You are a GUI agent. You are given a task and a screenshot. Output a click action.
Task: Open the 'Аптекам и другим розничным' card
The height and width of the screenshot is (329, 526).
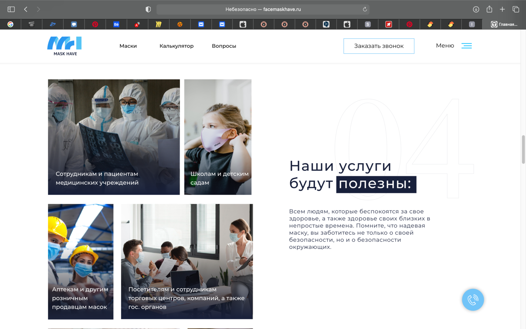[x=81, y=262]
